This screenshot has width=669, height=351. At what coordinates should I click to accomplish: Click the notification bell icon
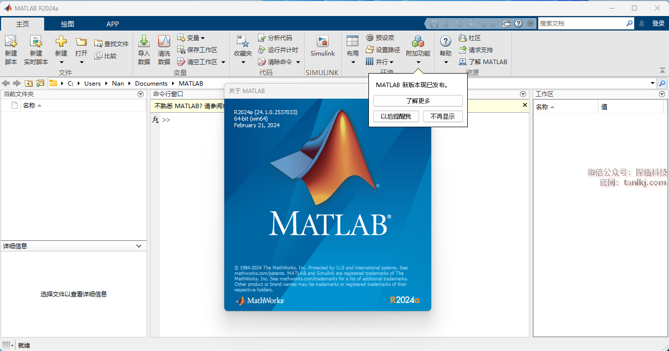pos(642,24)
